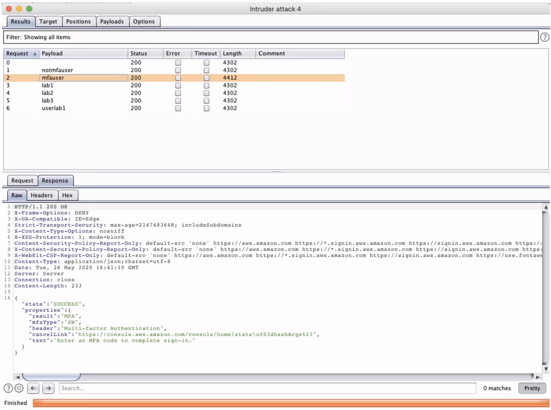
Task: Toggle Error checkbox for the notmfauser row
Action: [x=178, y=70]
